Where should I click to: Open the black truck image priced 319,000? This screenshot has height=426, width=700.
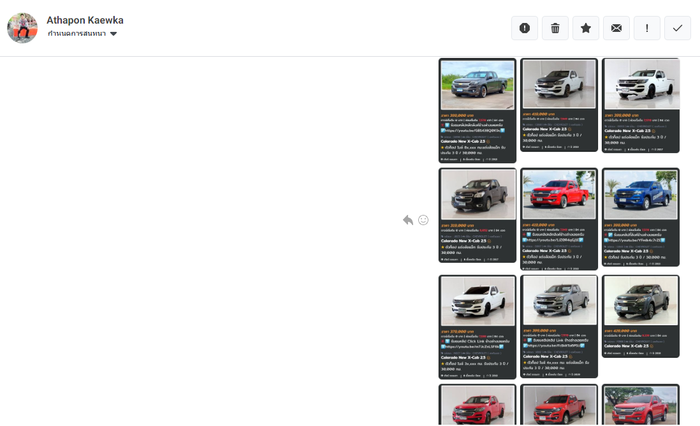click(x=478, y=216)
